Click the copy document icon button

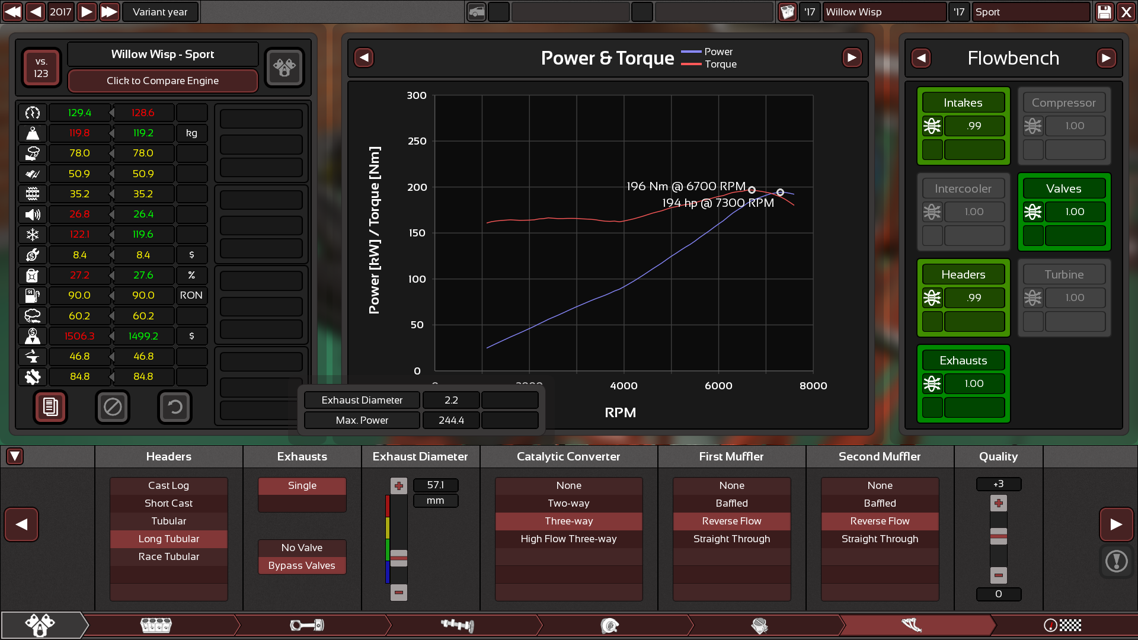(x=50, y=407)
